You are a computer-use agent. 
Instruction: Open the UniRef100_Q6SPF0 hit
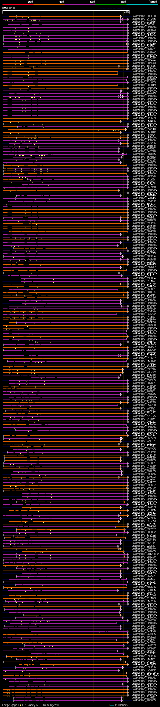(143, 320)
